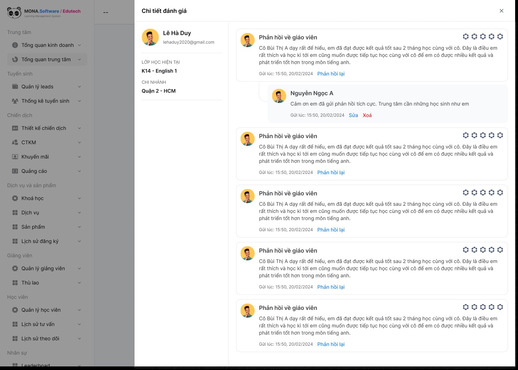The image size is (518, 370).
Task: Open the Thù lao menu item
Action: click(30, 283)
